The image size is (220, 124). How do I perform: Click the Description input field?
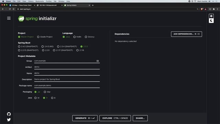tap(67, 80)
